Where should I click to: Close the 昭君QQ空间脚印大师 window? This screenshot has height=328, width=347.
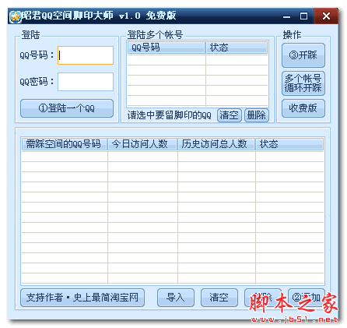coord(326,16)
